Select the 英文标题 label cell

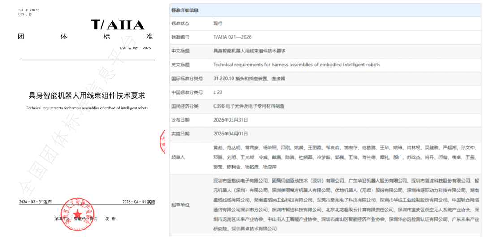click(190, 65)
